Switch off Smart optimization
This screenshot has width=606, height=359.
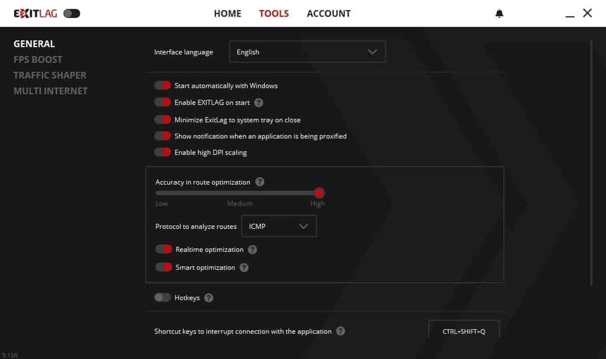point(163,267)
